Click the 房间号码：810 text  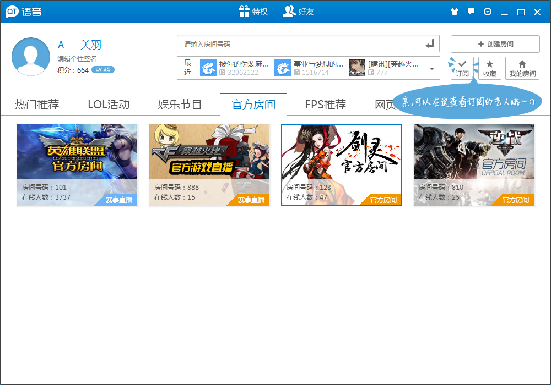click(441, 187)
